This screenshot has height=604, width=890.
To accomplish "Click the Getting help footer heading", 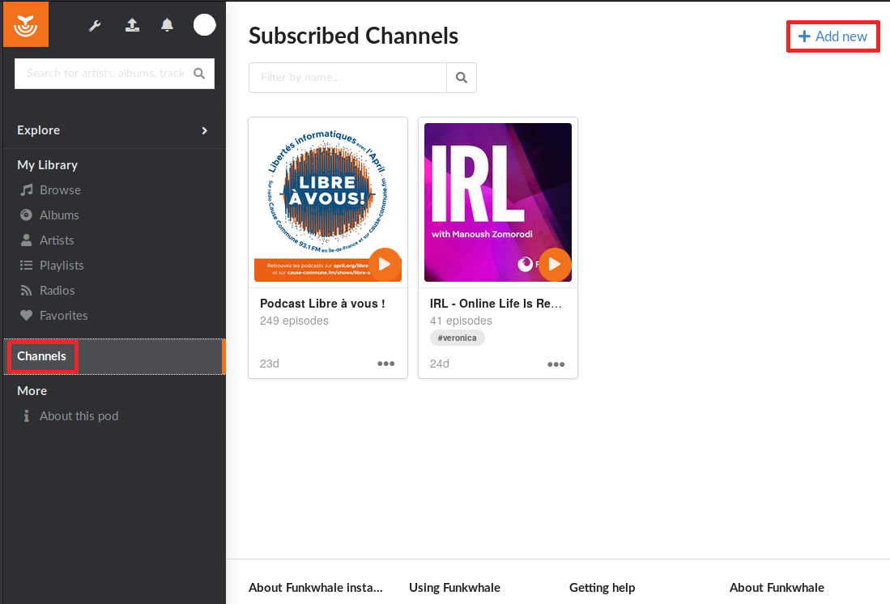I will [x=603, y=588].
